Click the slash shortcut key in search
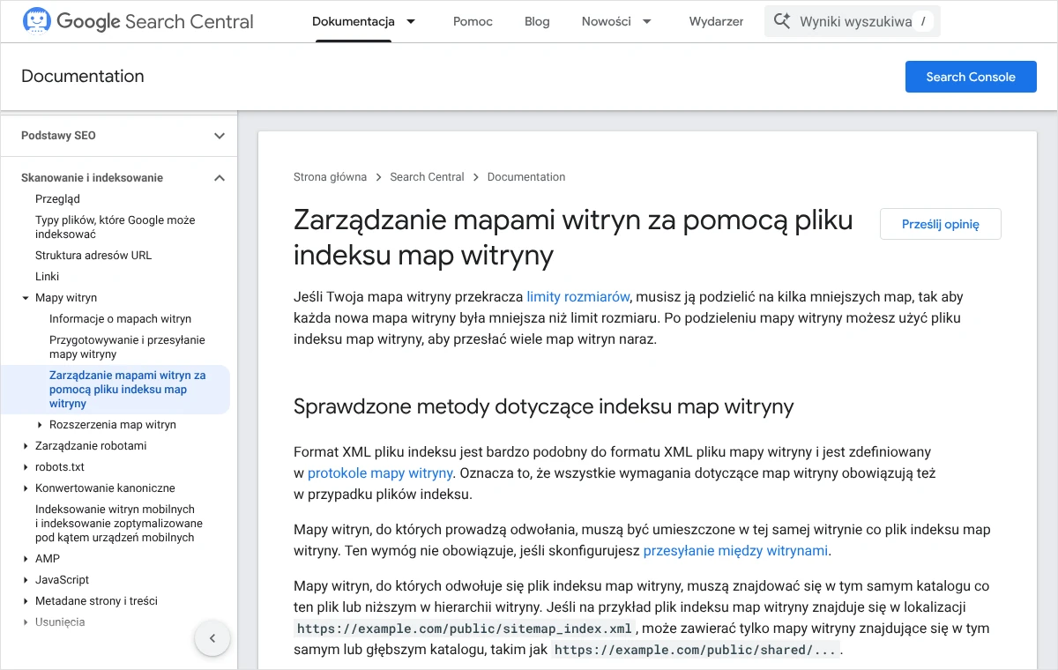Viewport: 1058px width, 670px height. (922, 21)
